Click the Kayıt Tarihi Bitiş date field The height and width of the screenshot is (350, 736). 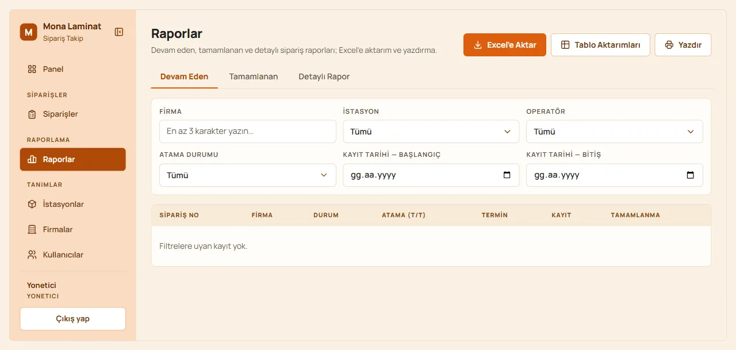615,175
